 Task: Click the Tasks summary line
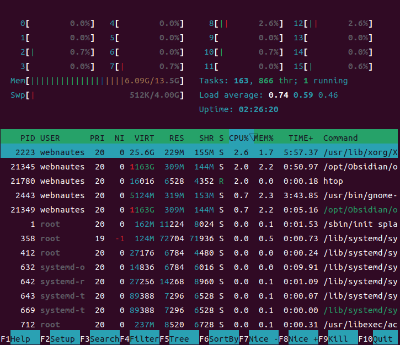(x=273, y=81)
